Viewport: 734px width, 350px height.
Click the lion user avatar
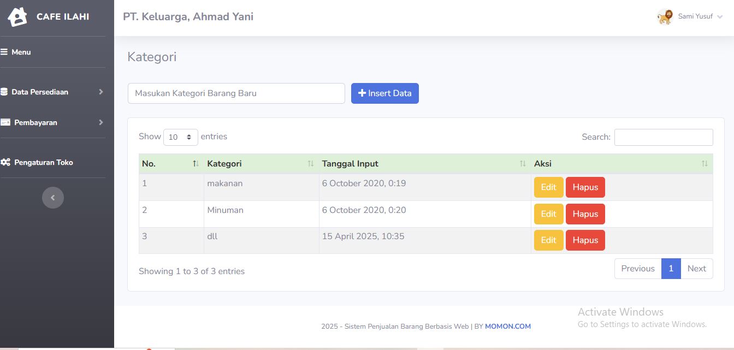click(665, 17)
